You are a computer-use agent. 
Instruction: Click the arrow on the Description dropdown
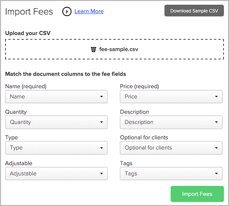[216, 122]
